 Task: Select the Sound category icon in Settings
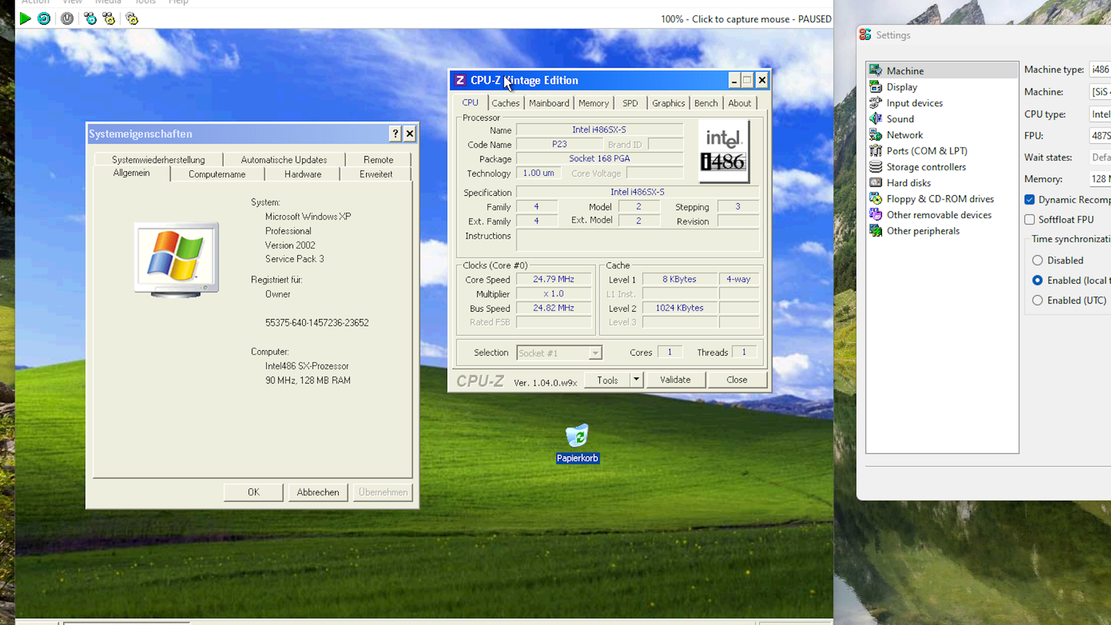876,119
